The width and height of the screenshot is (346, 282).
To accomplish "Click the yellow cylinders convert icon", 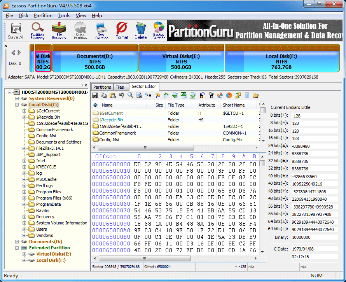I will coord(238,95).
